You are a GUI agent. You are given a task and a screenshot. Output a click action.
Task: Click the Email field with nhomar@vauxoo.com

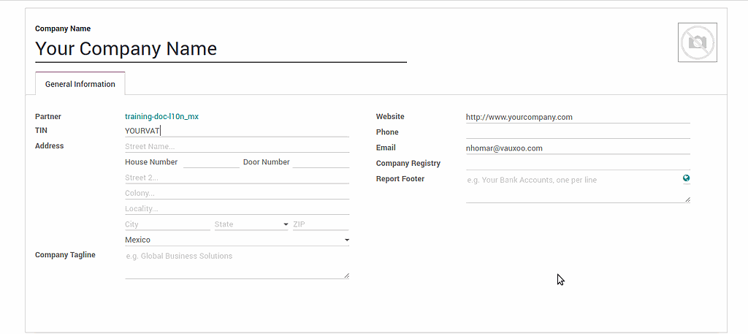(577, 148)
